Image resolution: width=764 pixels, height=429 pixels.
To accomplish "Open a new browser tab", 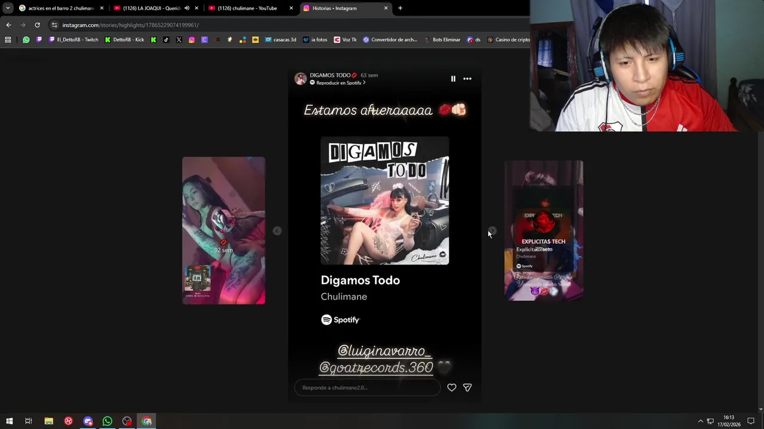I will coord(400,8).
